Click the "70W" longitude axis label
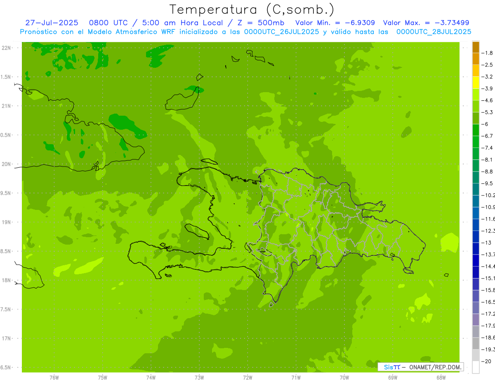 (x=344, y=377)
